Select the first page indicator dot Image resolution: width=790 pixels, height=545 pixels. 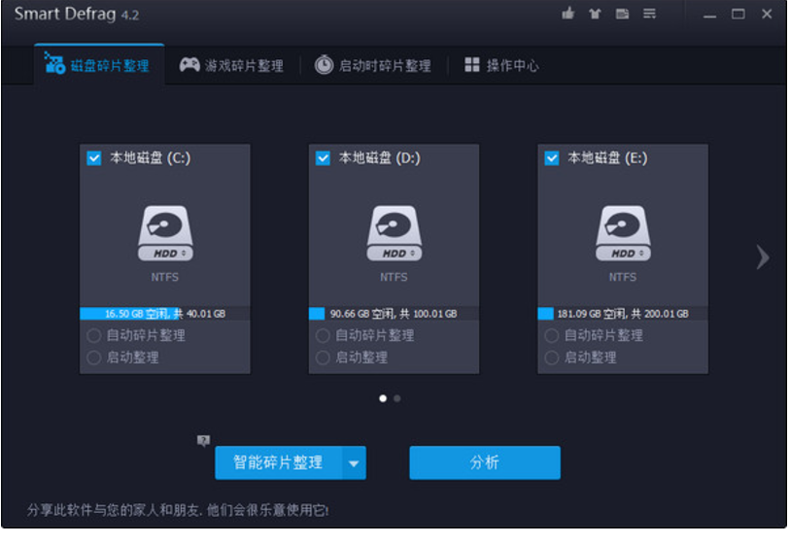pyautogui.click(x=383, y=398)
